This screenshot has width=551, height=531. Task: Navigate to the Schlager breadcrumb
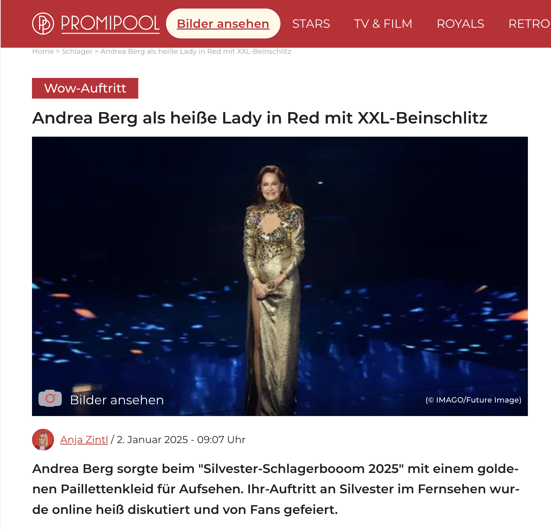[77, 51]
